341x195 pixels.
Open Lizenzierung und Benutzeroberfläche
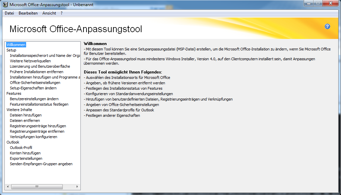tap(40, 66)
